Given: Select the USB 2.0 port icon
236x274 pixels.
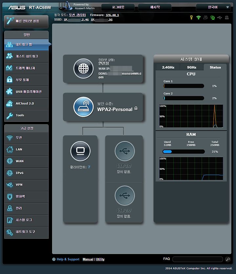Looking at the screenshot, I should click(x=125, y=196).
